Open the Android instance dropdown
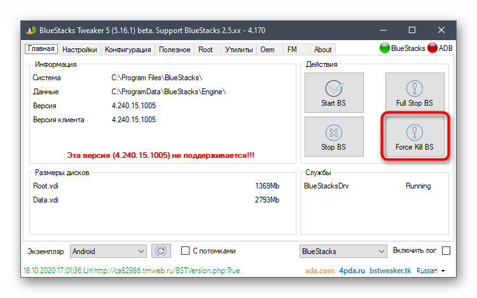 108,251
